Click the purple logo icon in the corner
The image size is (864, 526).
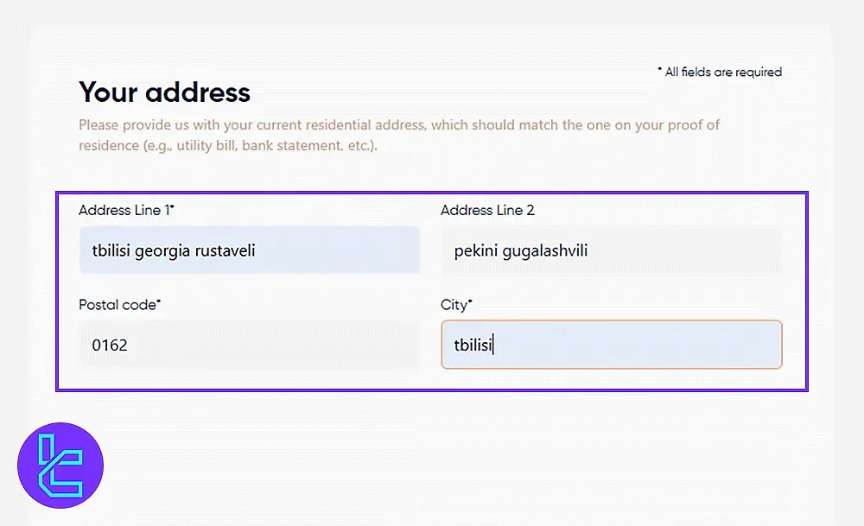tap(60, 465)
